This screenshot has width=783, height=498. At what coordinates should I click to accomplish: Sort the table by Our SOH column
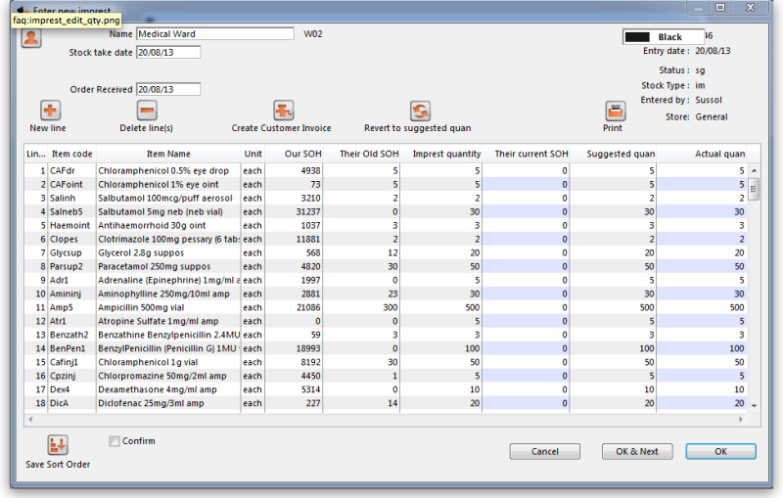click(301, 154)
